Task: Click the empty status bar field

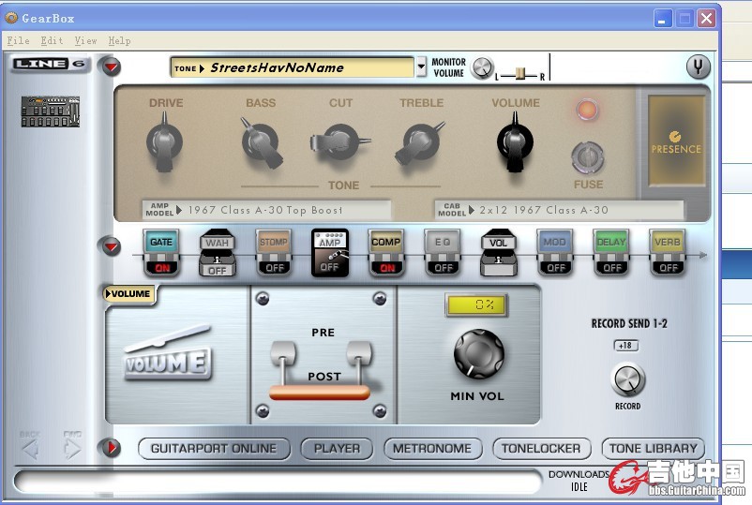Action: [x=278, y=482]
